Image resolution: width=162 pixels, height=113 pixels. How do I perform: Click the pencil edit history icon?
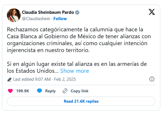pyautogui.click(x=9, y=79)
